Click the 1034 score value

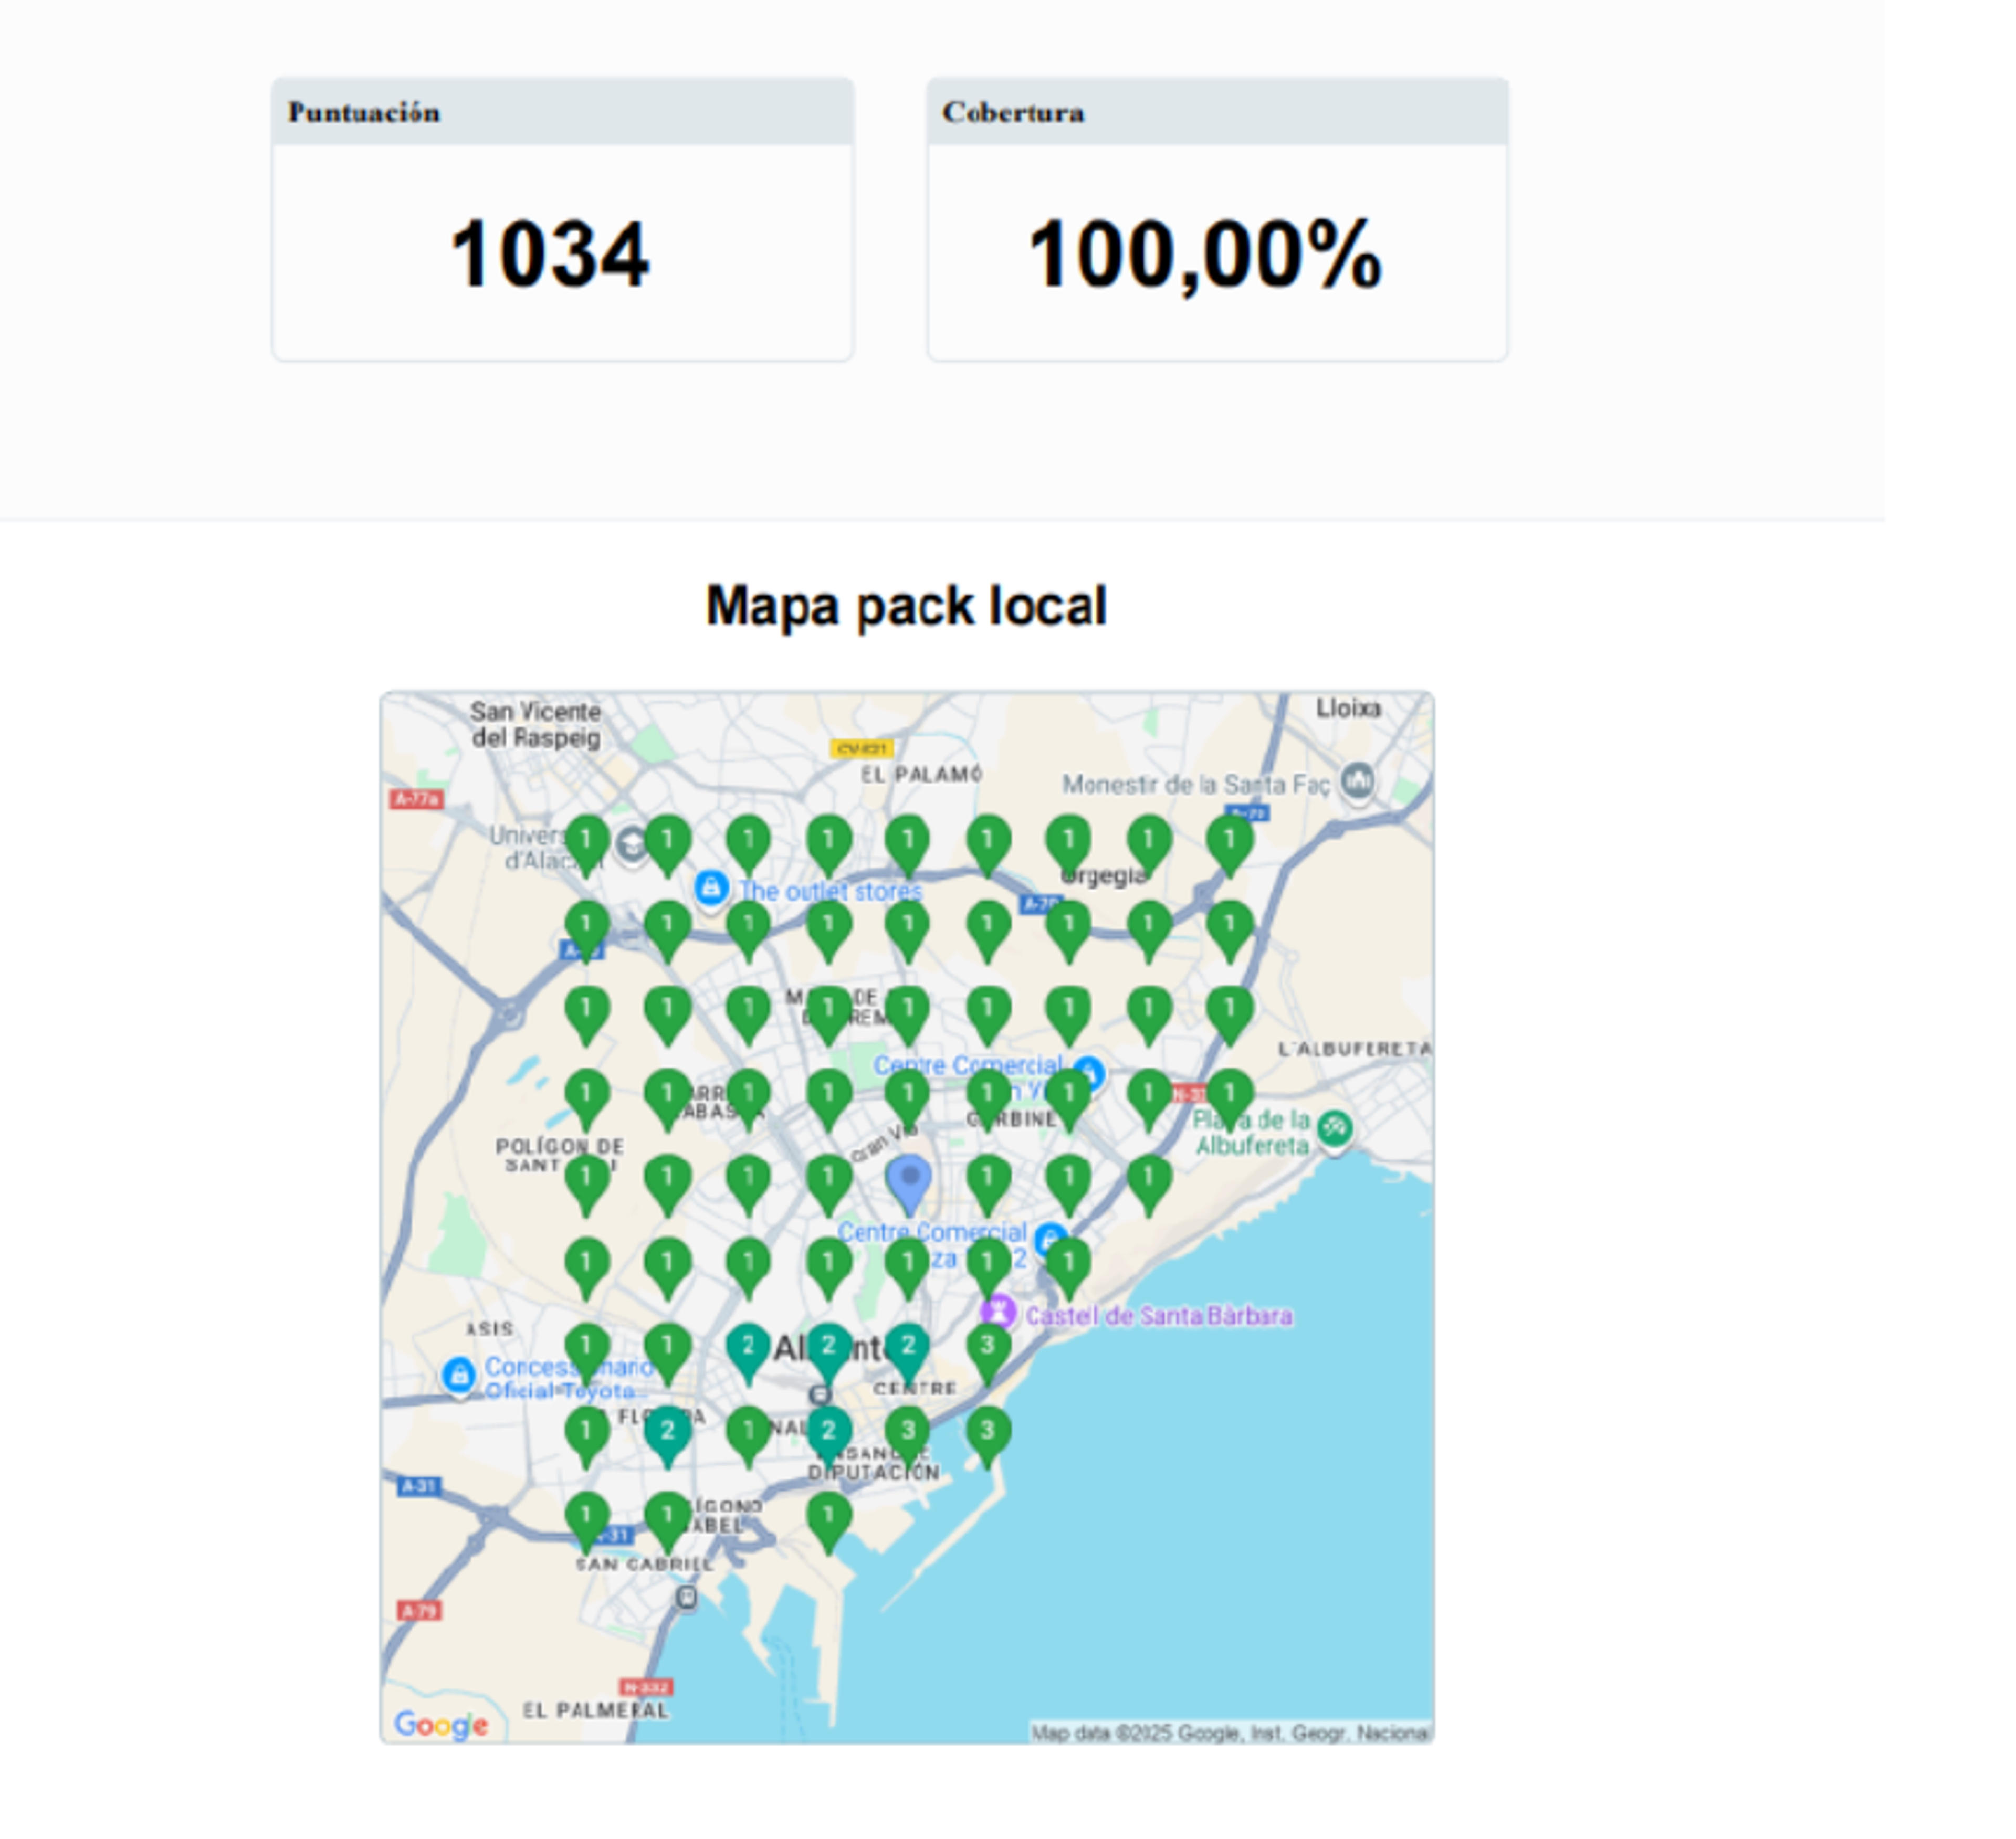(x=550, y=255)
